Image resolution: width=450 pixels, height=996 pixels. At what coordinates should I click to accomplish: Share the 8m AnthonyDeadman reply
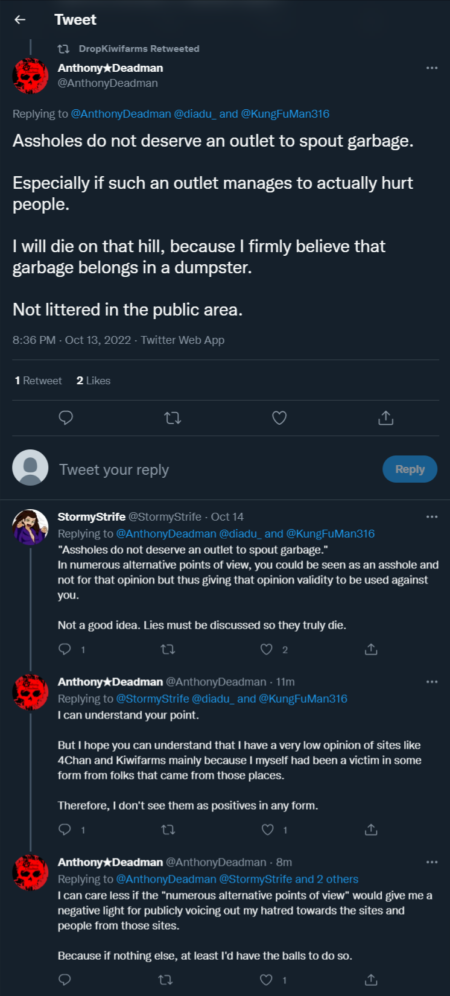tap(371, 980)
